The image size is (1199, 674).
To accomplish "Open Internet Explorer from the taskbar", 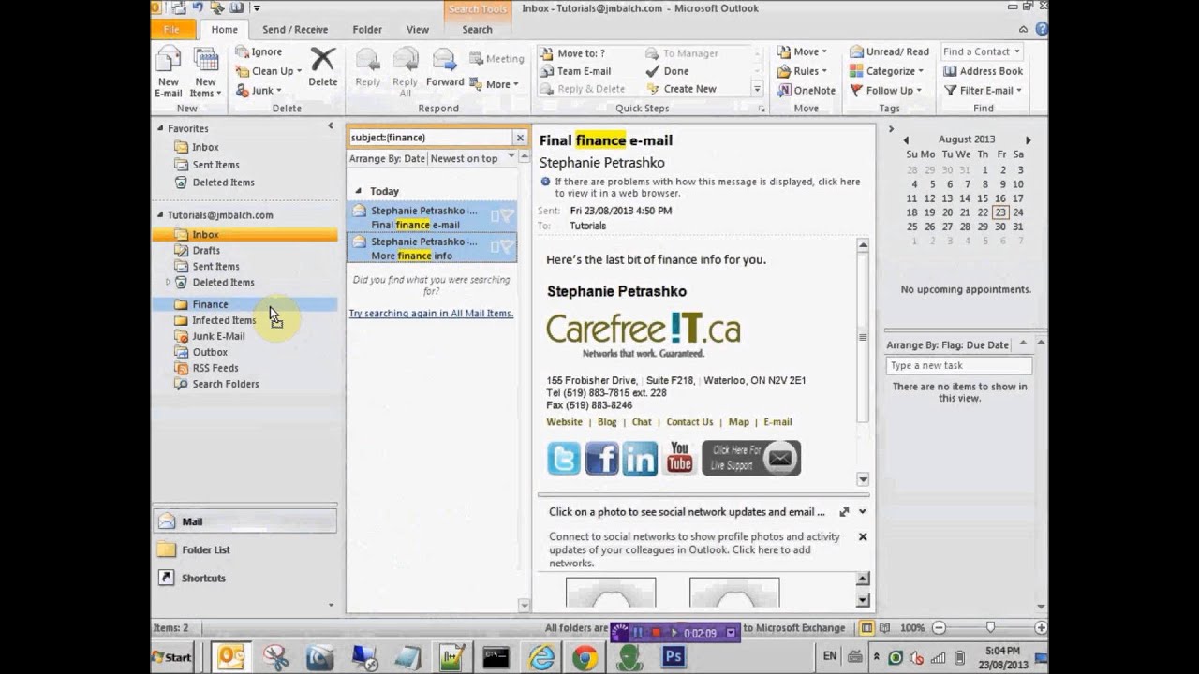I will click(541, 657).
